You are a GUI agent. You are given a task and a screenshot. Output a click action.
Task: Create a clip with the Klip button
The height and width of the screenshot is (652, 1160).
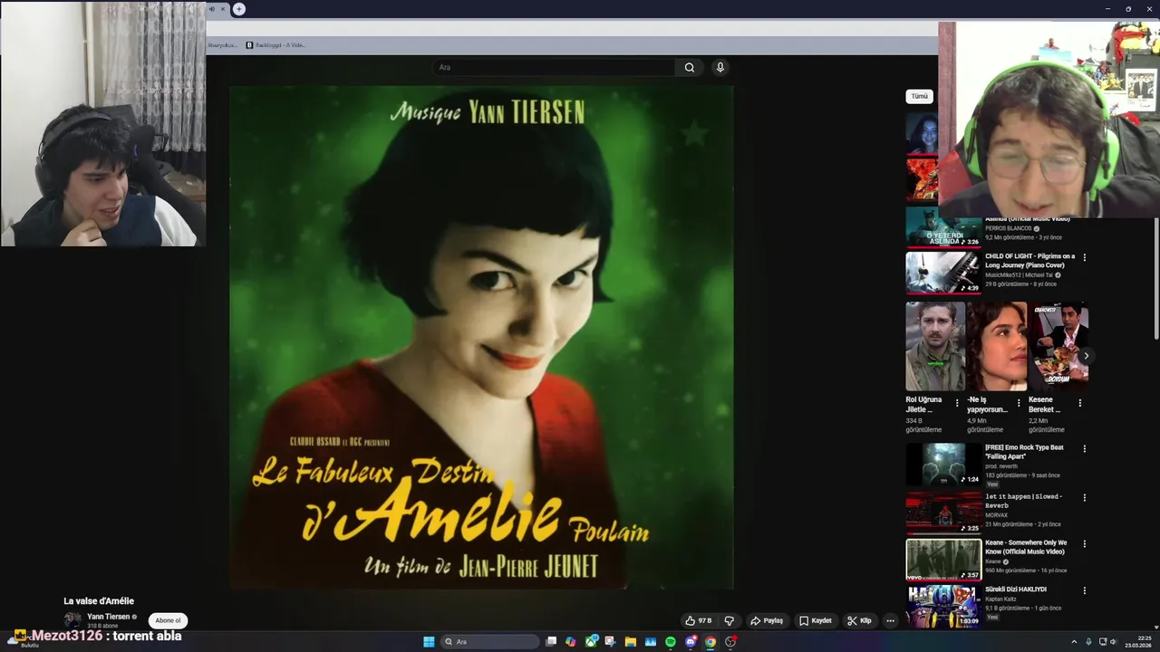(859, 621)
